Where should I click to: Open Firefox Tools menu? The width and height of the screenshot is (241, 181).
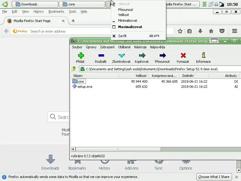pyautogui.click(x=72, y=11)
